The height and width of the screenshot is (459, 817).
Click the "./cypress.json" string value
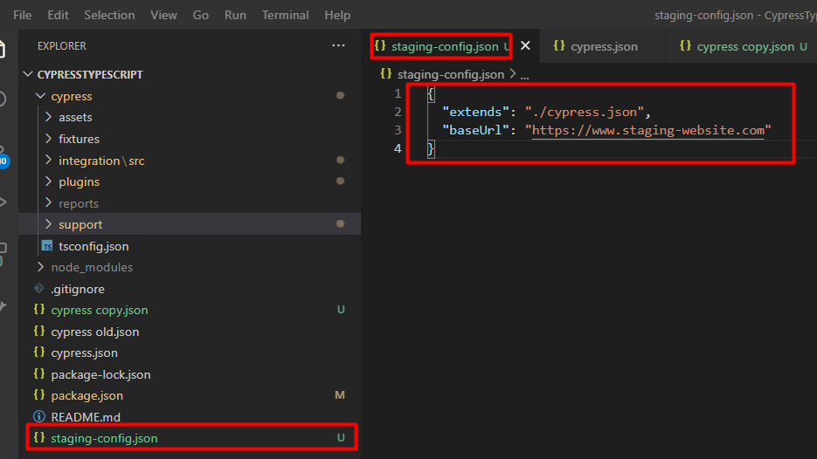pos(585,112)
